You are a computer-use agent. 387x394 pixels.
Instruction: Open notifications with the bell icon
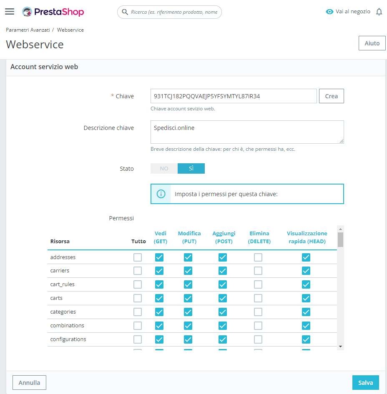[379, 11]
